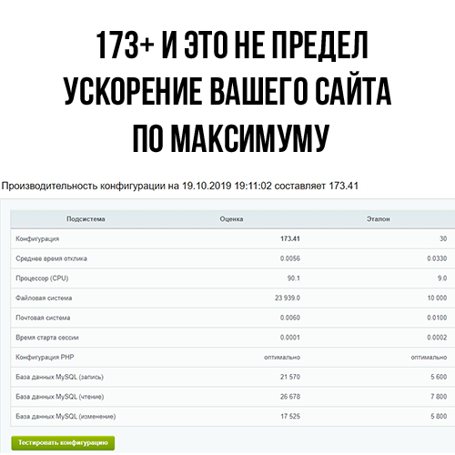
Task: Click the 26 678 MySQL read score
Action: tap(290, 397)
